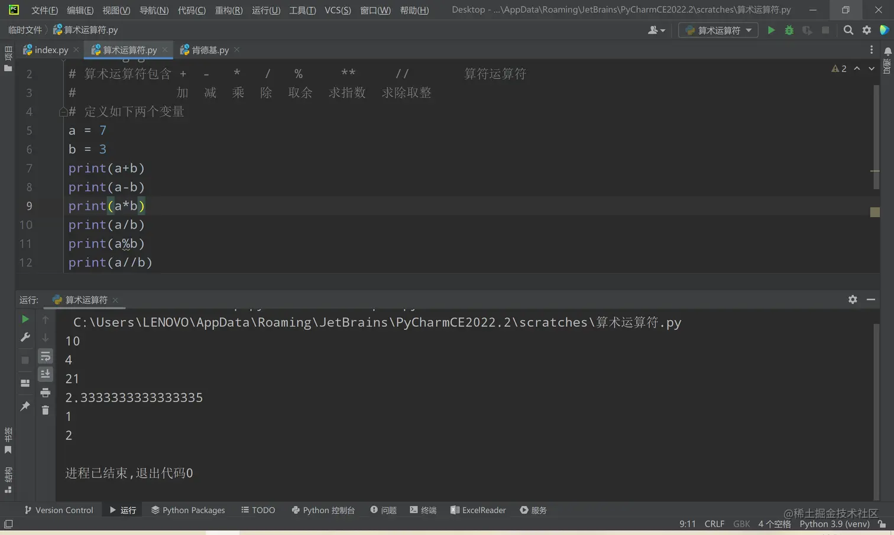Open the TODO tool window
The height and width of the screenshot is (535, 894).
coord(258,510)
